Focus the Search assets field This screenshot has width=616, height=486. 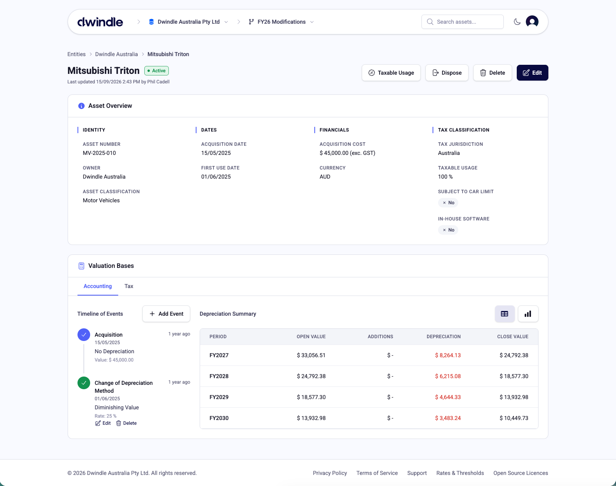[x=463, y=22]
